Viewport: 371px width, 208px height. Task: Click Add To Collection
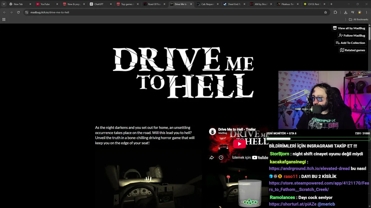click(350, 43)
